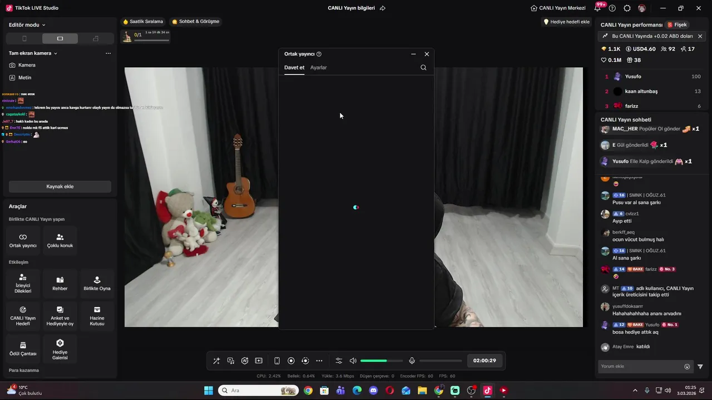Screen dimensions: 712x400
Task: Open Google Chrome from taskbar
Action: [308, 391]
